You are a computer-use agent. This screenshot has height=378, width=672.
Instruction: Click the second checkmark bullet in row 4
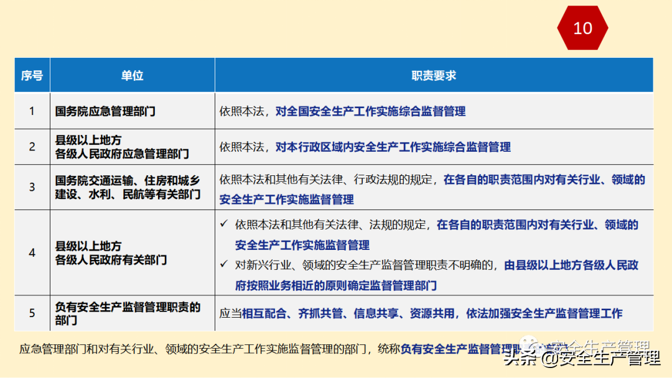[225, 264]
